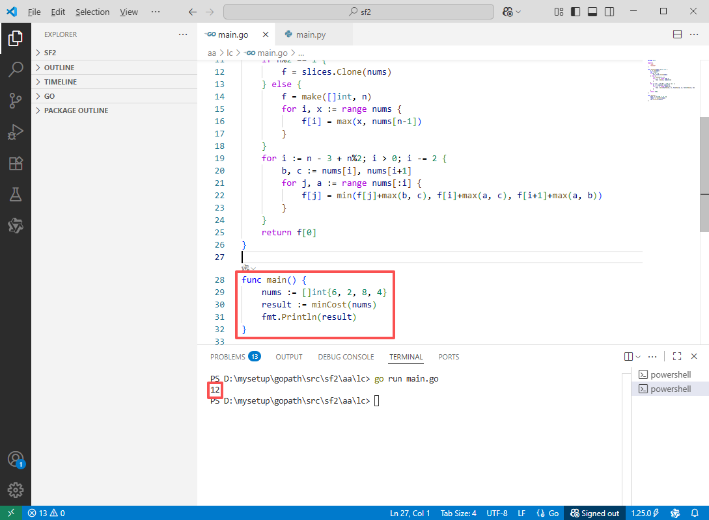Open the Edit menu

click(x=58, y=12)
